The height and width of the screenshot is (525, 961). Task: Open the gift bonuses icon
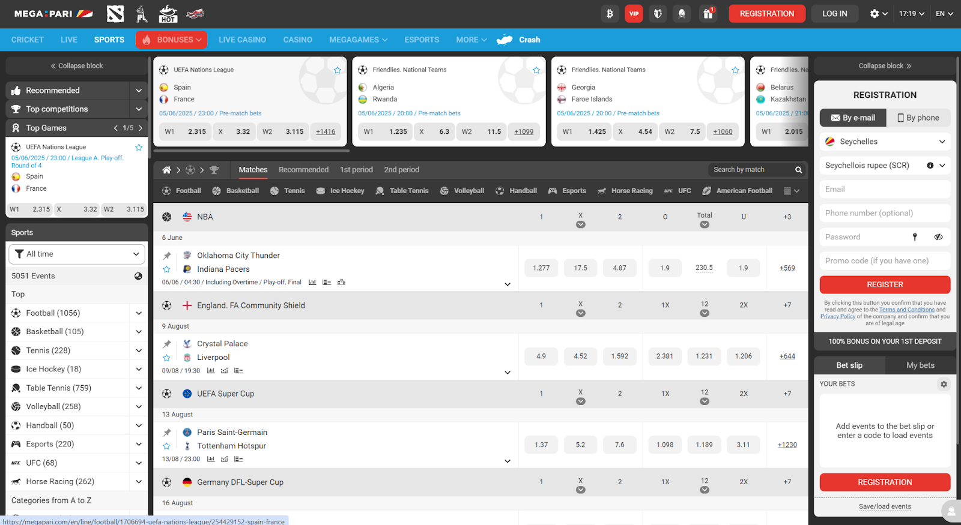coord(708,13)
